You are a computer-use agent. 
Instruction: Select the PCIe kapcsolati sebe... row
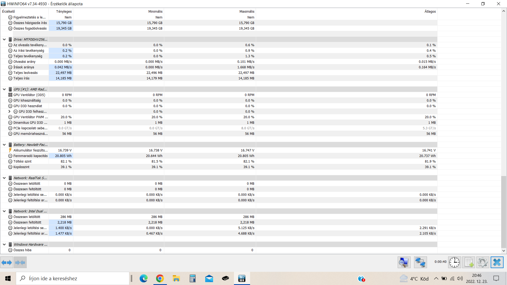(219, 128)
